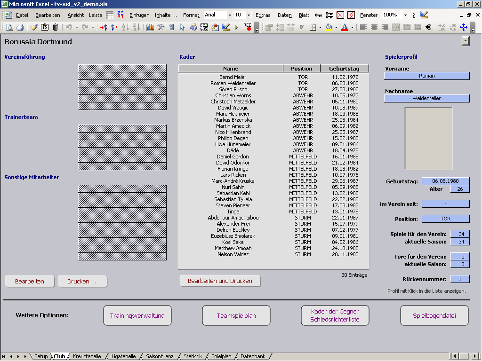This screenshot has width=482, height=361.
Task: Click the ZS A1 reference style icon
Action: pyautogui.click(x=120, y=15)
